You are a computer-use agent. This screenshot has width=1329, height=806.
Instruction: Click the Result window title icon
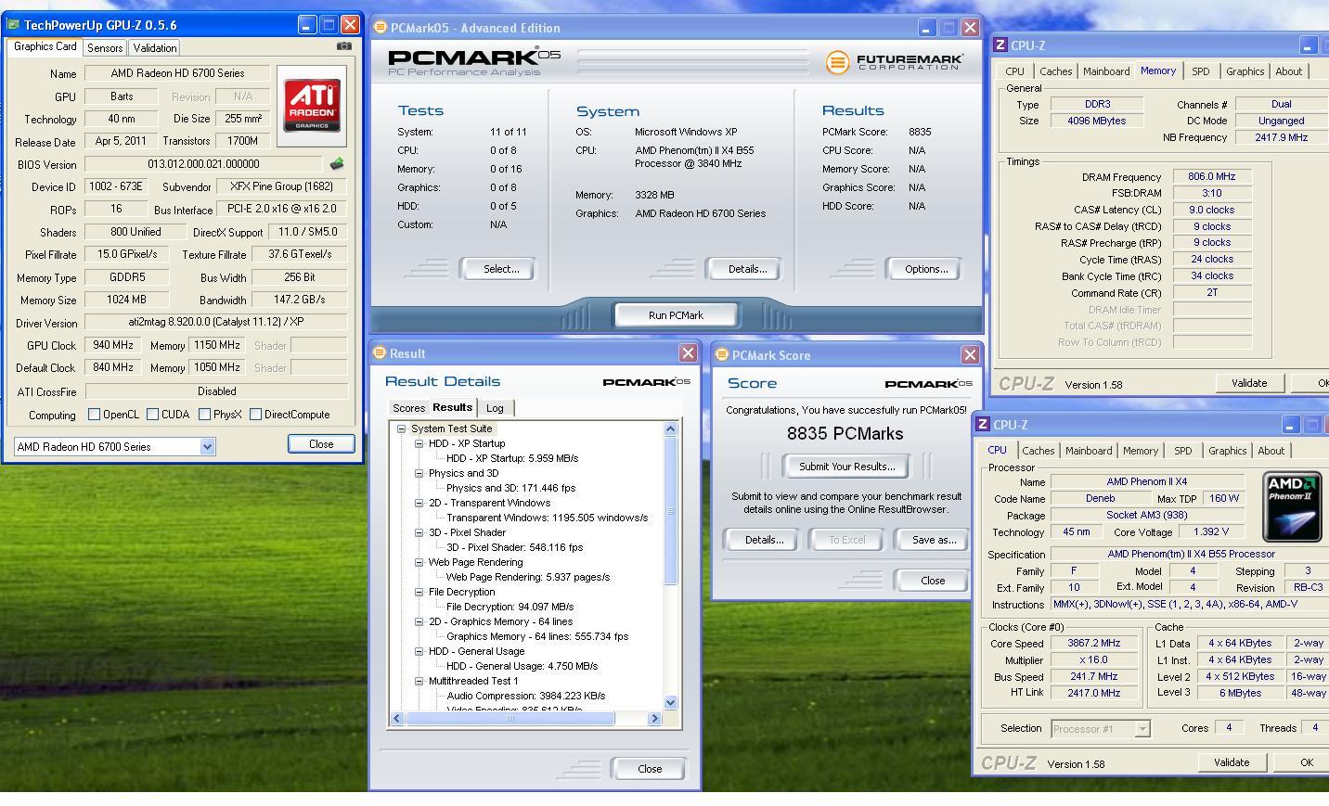(x=379, y=352)
